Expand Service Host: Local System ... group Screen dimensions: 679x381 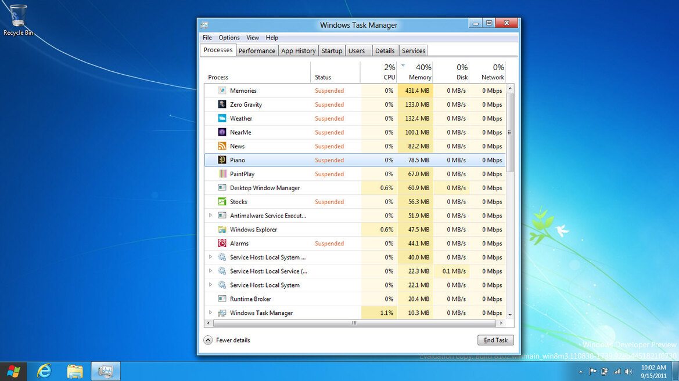pos(210,257)
